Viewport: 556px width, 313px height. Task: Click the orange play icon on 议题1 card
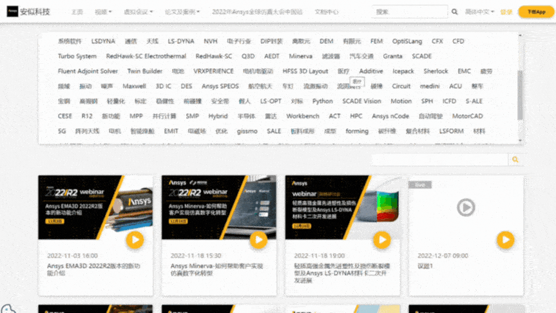point(506,240)
